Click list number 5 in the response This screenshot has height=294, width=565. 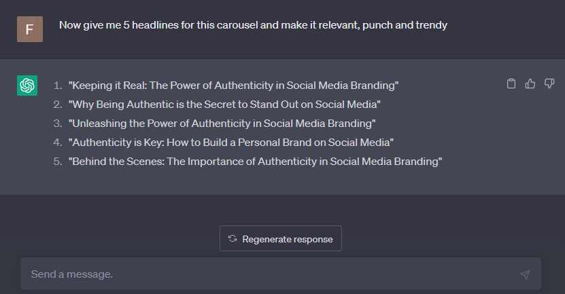click(x=58, y=162)
